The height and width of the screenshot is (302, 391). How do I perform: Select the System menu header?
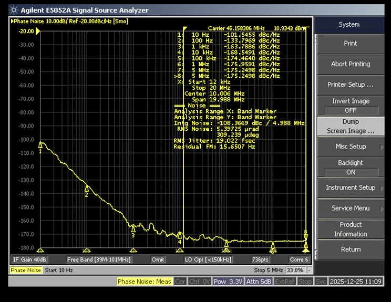349,25
